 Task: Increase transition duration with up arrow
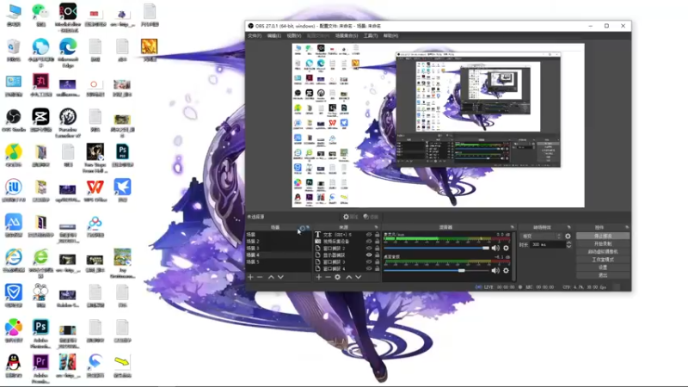[568, 243]
